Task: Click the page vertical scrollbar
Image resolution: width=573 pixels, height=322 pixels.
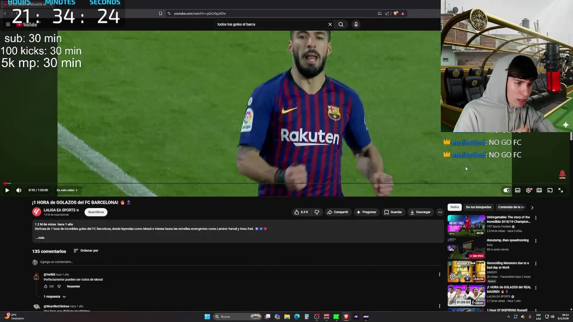Action: [x=571, y=136]
